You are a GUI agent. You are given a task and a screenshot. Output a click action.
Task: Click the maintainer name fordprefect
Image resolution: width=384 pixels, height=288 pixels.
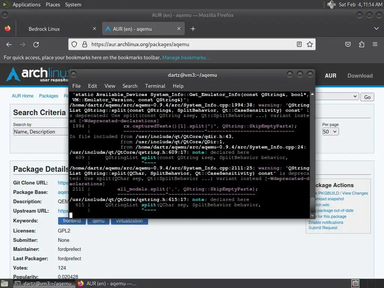click(x=69, y=249)
